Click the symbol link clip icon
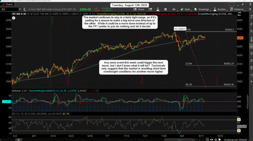The width and height of the screenshot is (253, 141). coord(24,9)
